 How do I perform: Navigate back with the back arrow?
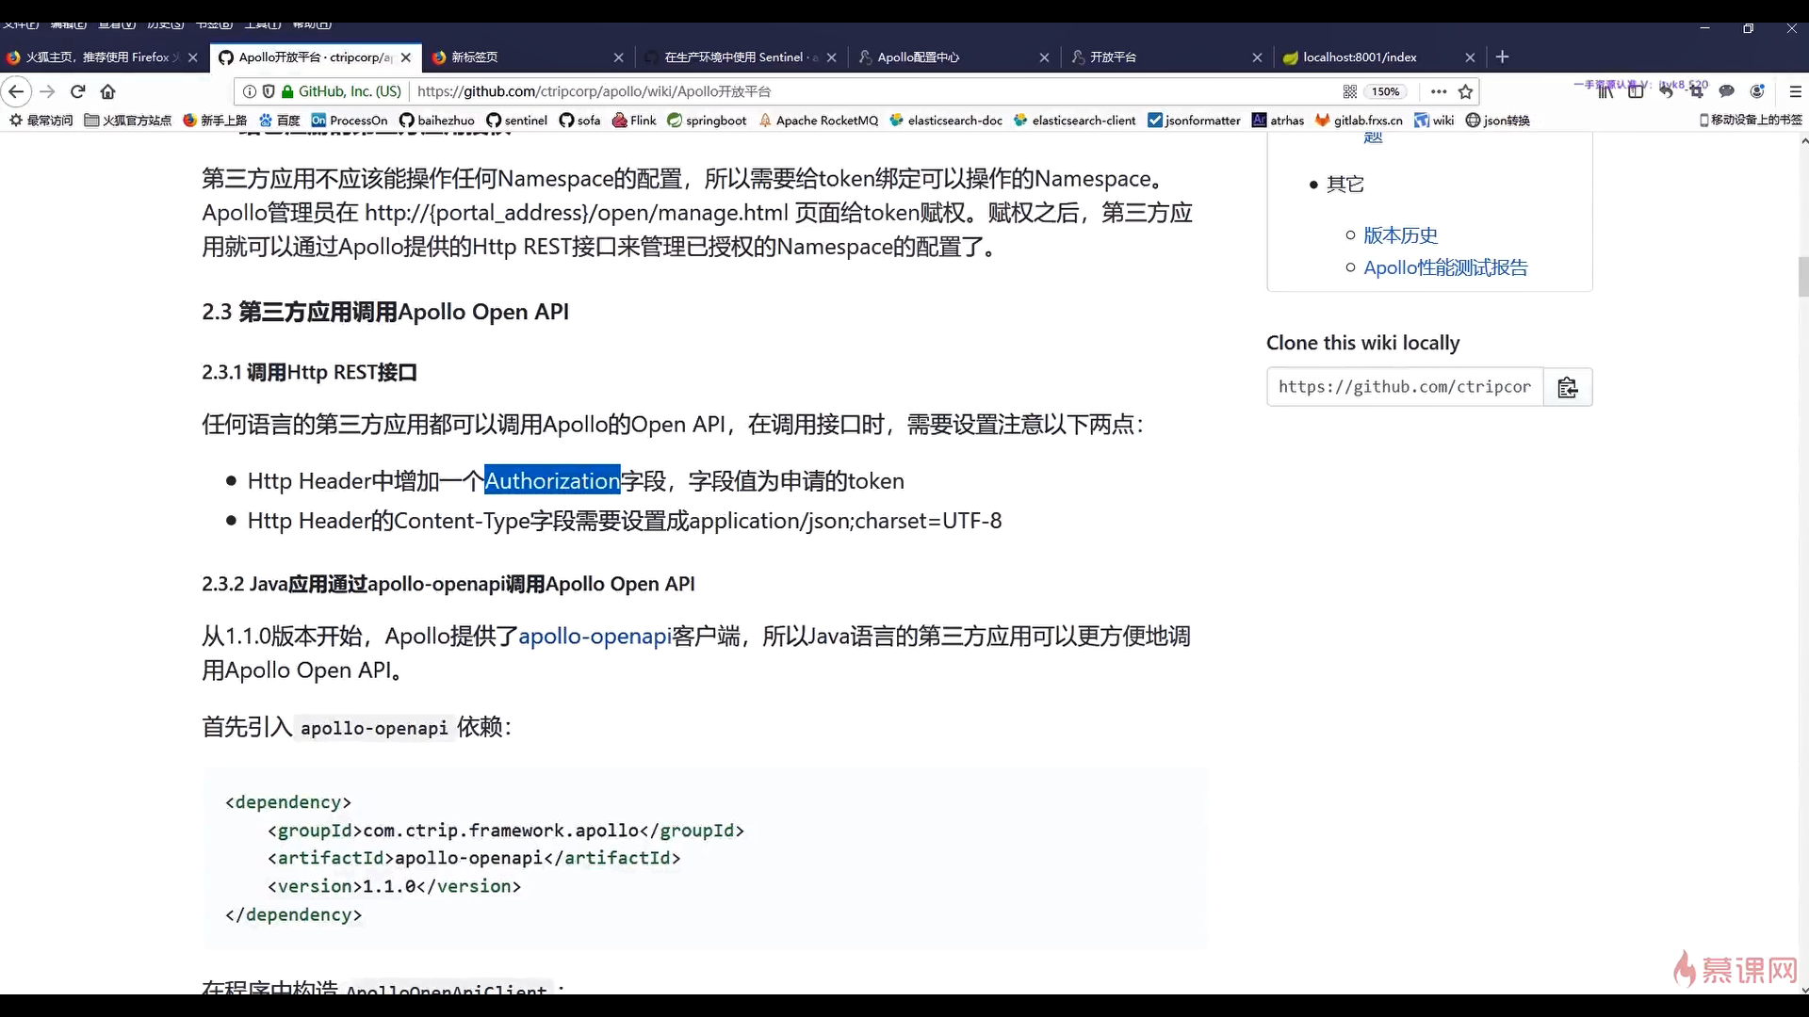tap(16, 91)
